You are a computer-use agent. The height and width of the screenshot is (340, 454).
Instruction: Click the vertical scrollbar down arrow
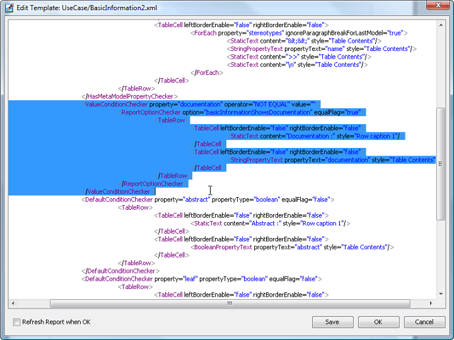click(441, 294)
